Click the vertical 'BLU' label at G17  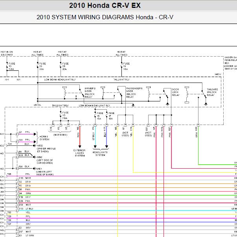coord(105,135)
